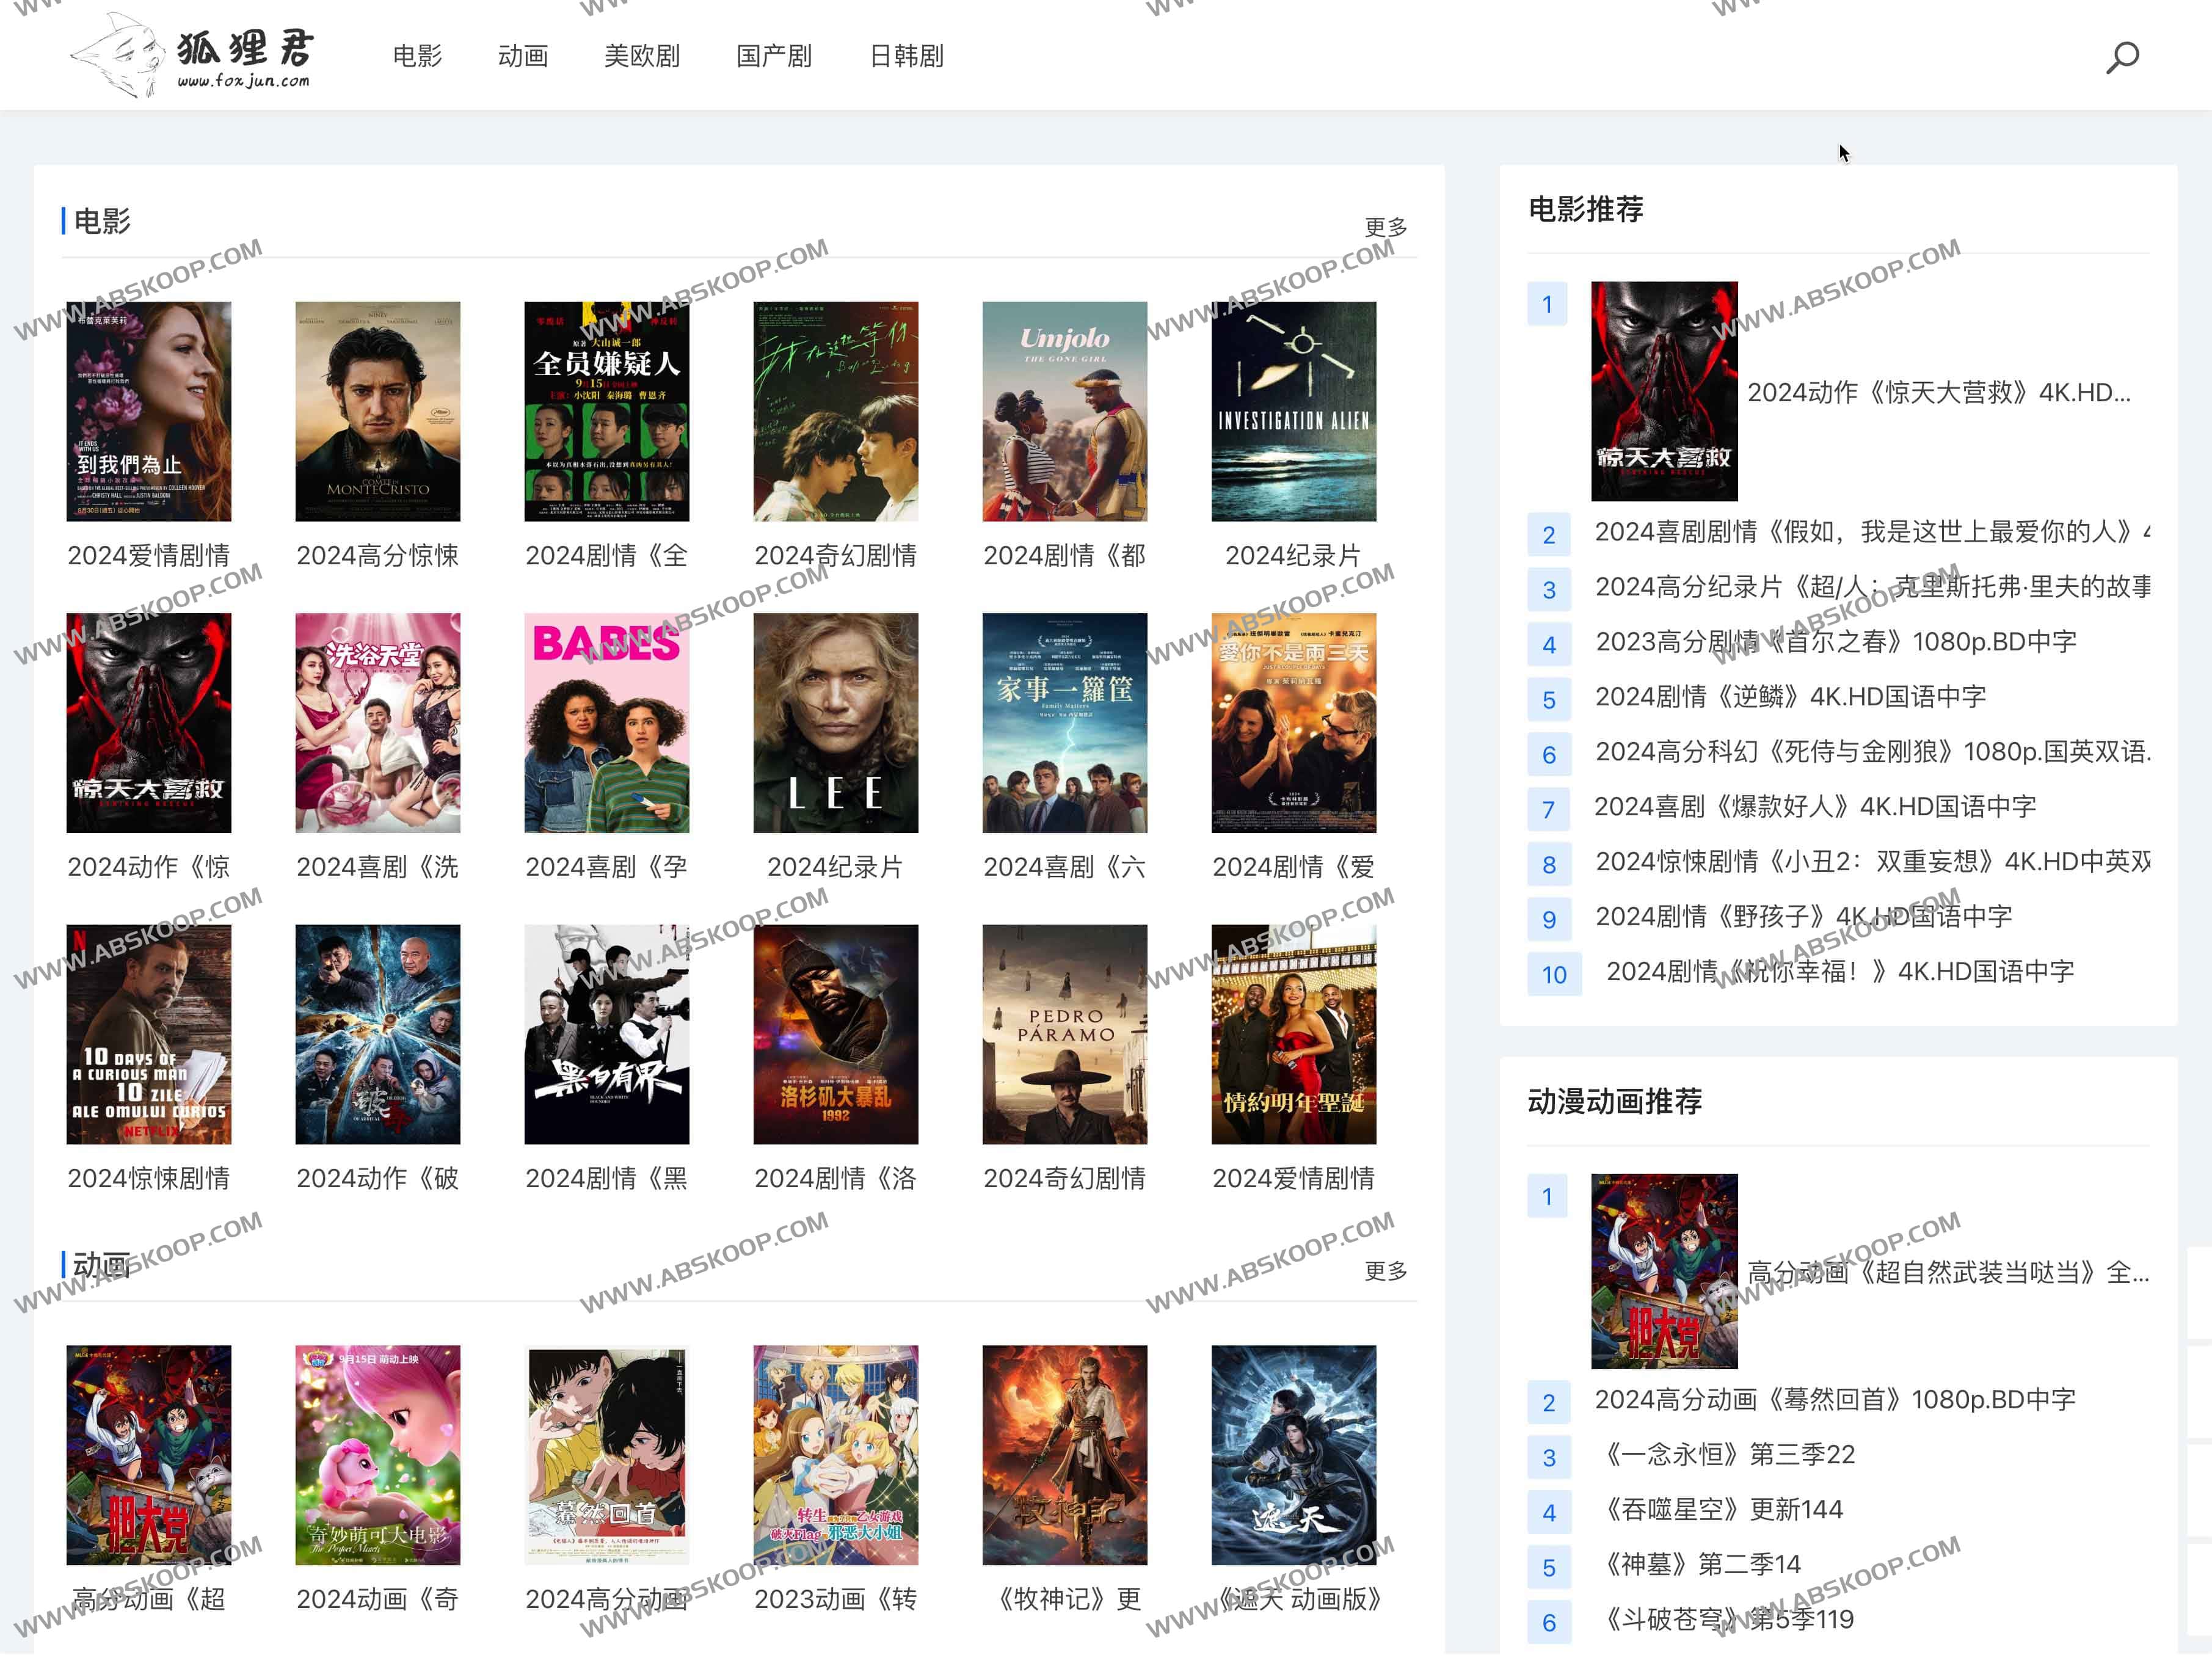Viewport: 2212px width, 1666px height.
Task: Open the 全员嫌疑人 movie poster
Action: click(x=606, y=411)
